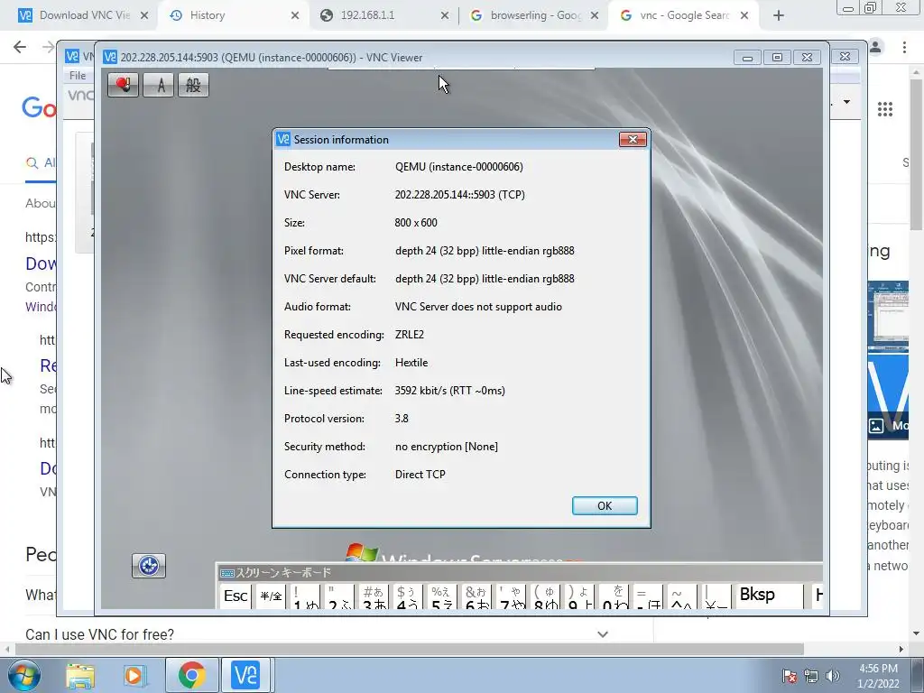This screenshot has width=924, height=693.
Task: Click the Chrome horizontal scrollbar
Action: (410, 649)
